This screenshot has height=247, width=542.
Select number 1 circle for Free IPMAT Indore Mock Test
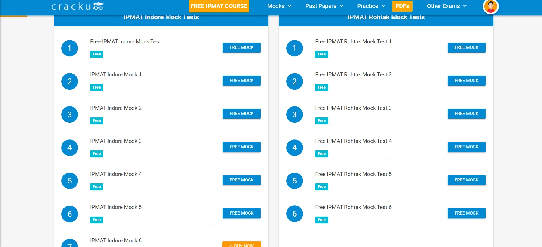(x=70, y=48)
